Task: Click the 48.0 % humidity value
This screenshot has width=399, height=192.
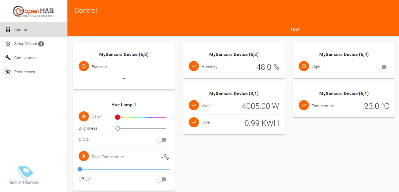Action: click(268, 67)
